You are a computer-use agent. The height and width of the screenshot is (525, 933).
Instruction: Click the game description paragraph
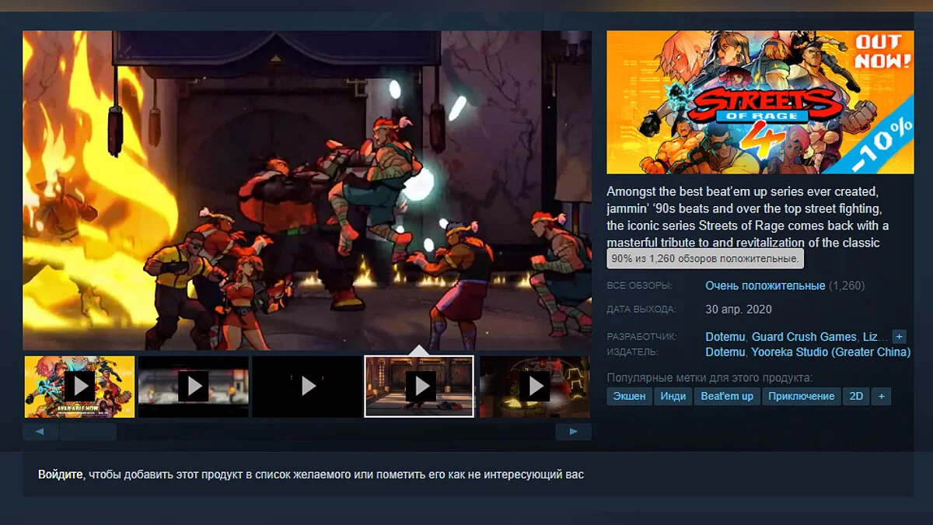tap(748, 216)
